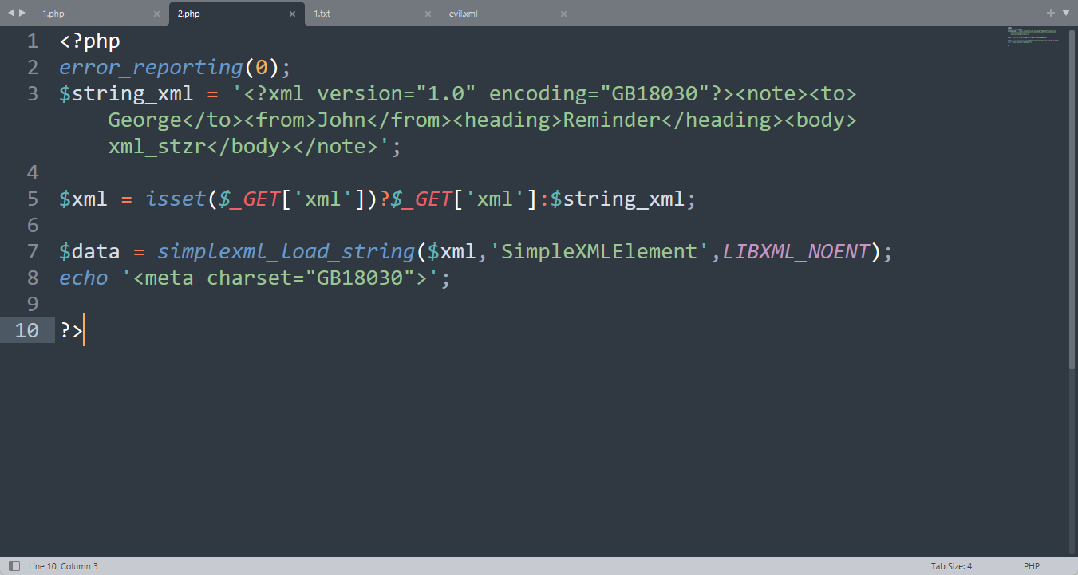Close the 2.php tab
This screenshot has height=575, width=1078.
pyautogui.click(x=292, y=14)
